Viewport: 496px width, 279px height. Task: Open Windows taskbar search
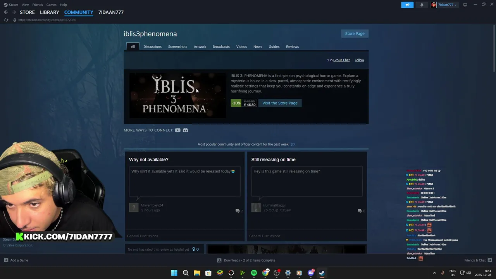[x=186, y=273]
